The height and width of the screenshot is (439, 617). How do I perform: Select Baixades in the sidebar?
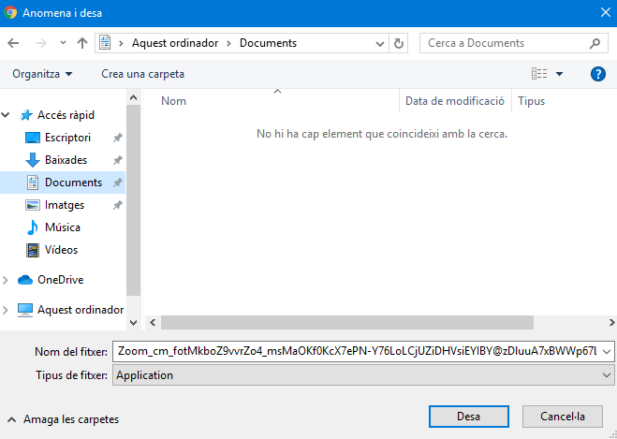[66, 160]
